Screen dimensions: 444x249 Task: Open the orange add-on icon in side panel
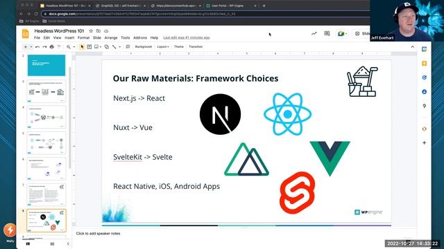pos(424,129)
